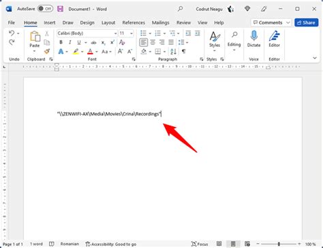The width and height of the screenshot is (323, 248).
Task: Open the search magnifier in title bar
Action: coord(181,9)
